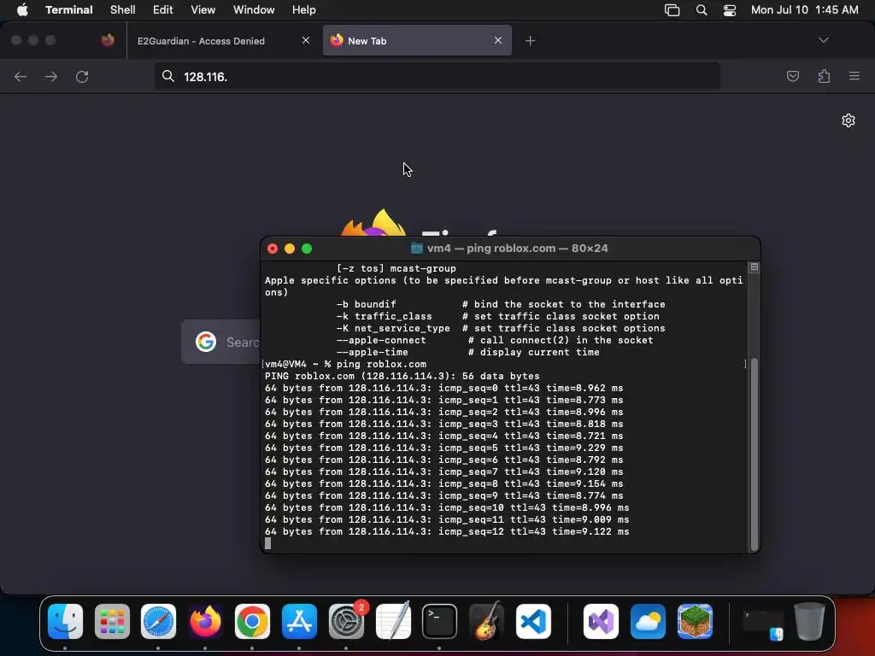This screenshot has width=875, height=656.
Task: Click the '--apple-time' option line in Terminal
Action: 467,352
